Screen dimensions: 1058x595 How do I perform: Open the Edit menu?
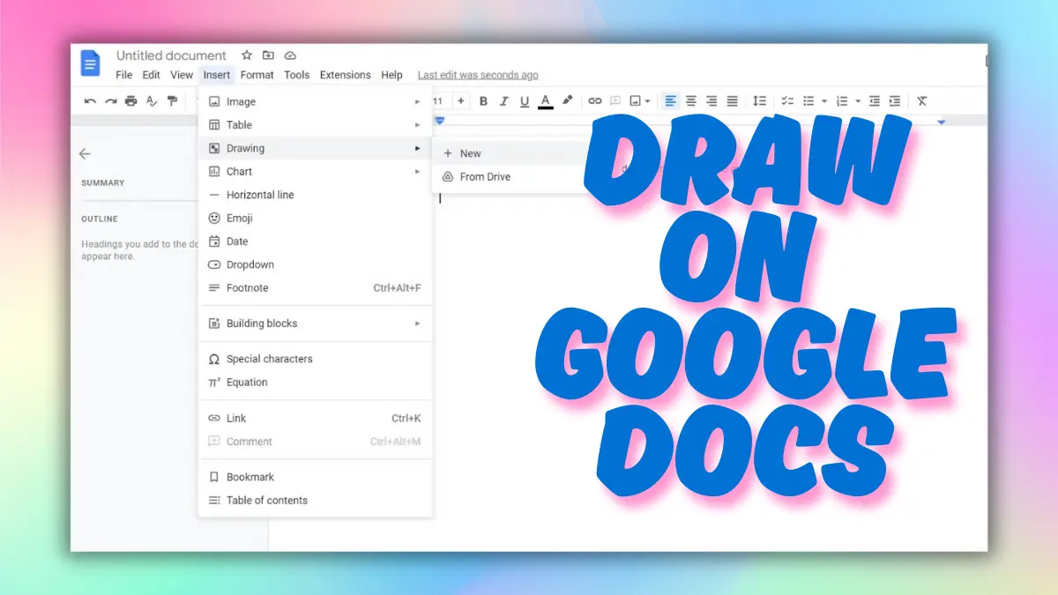152,75
